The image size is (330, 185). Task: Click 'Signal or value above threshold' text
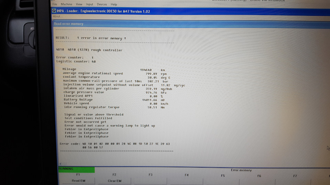[x=94, y=114]
